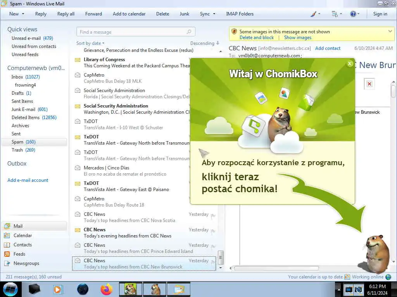The image size is (397, 297).
Task: Open the Feeds RSS icon
Action: point(7,254)
